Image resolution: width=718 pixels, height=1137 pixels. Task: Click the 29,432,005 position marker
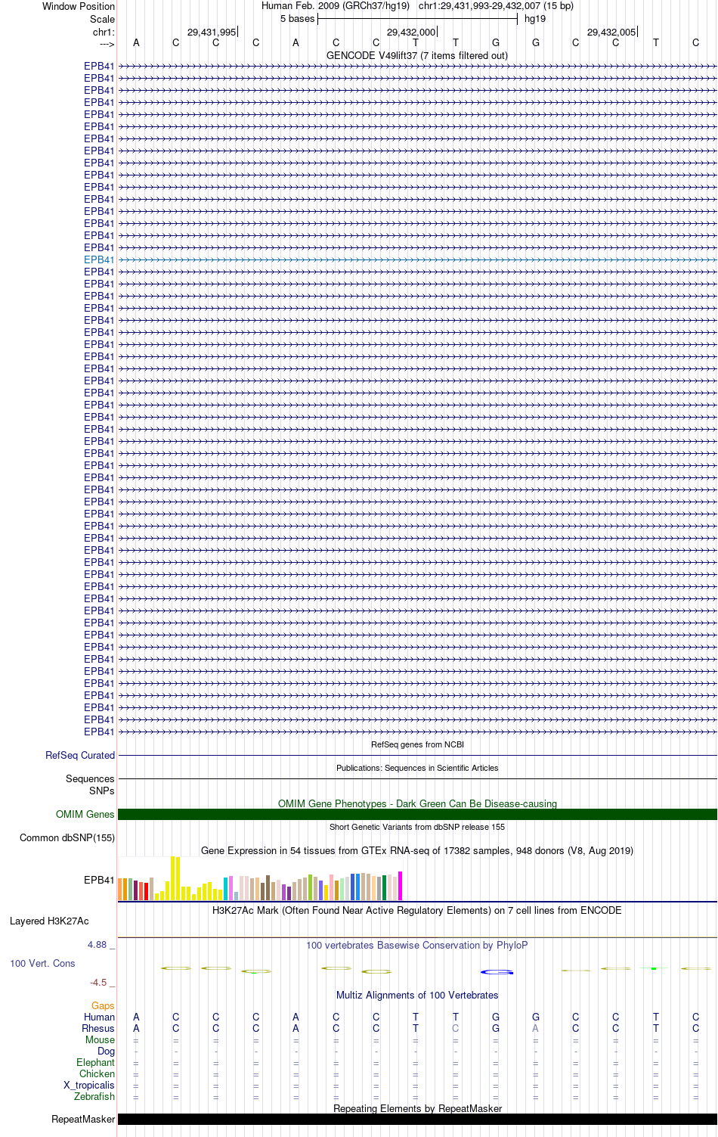[612, 33]
